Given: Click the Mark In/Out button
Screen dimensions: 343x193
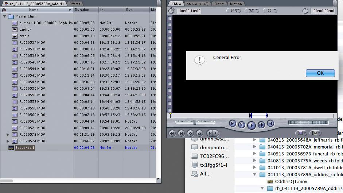Looking at the screenshot, I should point(213,134).
